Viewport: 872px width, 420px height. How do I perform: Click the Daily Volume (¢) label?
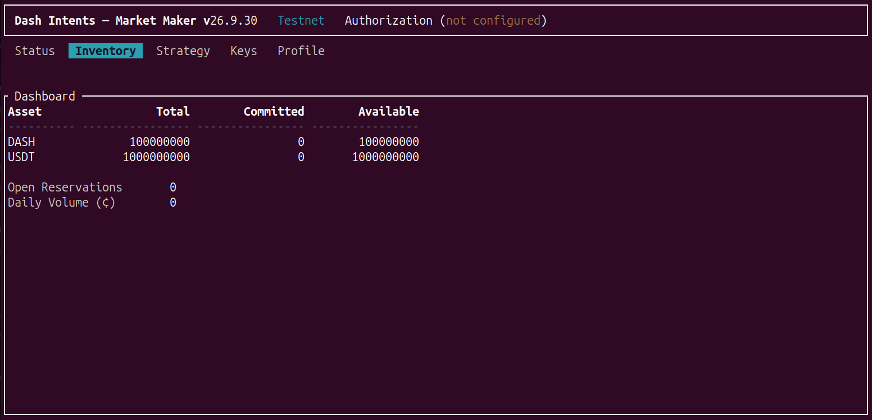62,203
